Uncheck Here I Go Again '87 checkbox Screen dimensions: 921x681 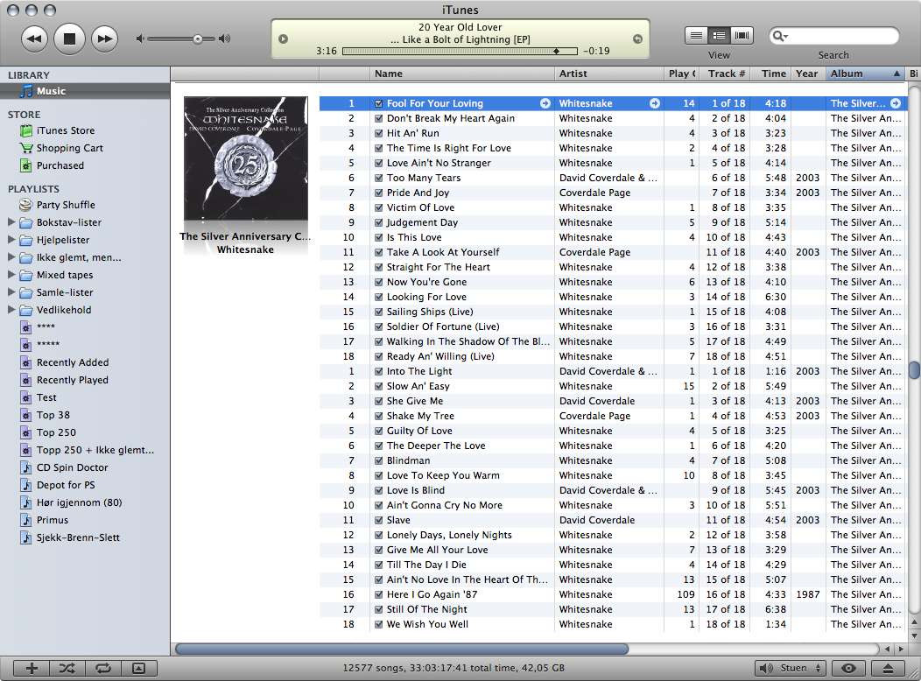coord(379,594)
